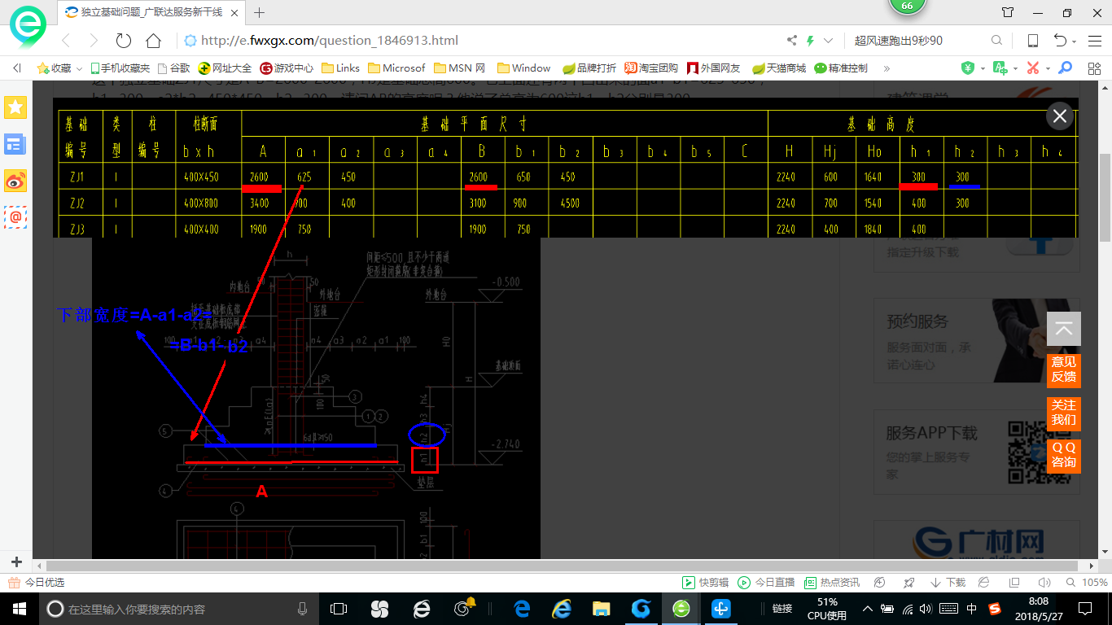The image size is (1112, 625).
Task: Click back-to-top arrow button
Action: (1064, 329)
